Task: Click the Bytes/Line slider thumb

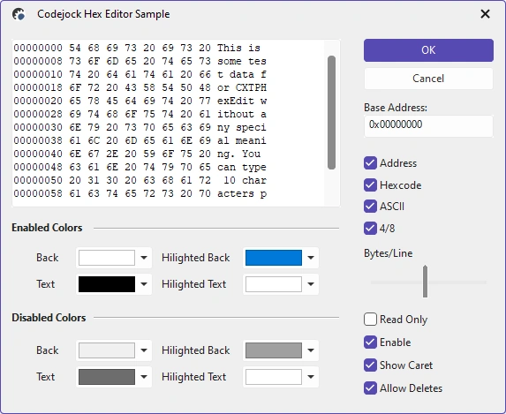Action: coord(425,282)
